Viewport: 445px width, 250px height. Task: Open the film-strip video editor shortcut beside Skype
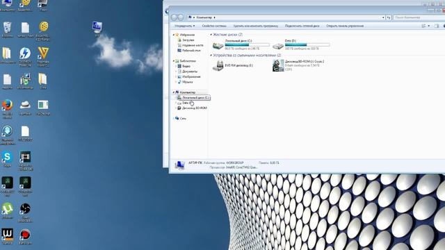coord(25,160)
